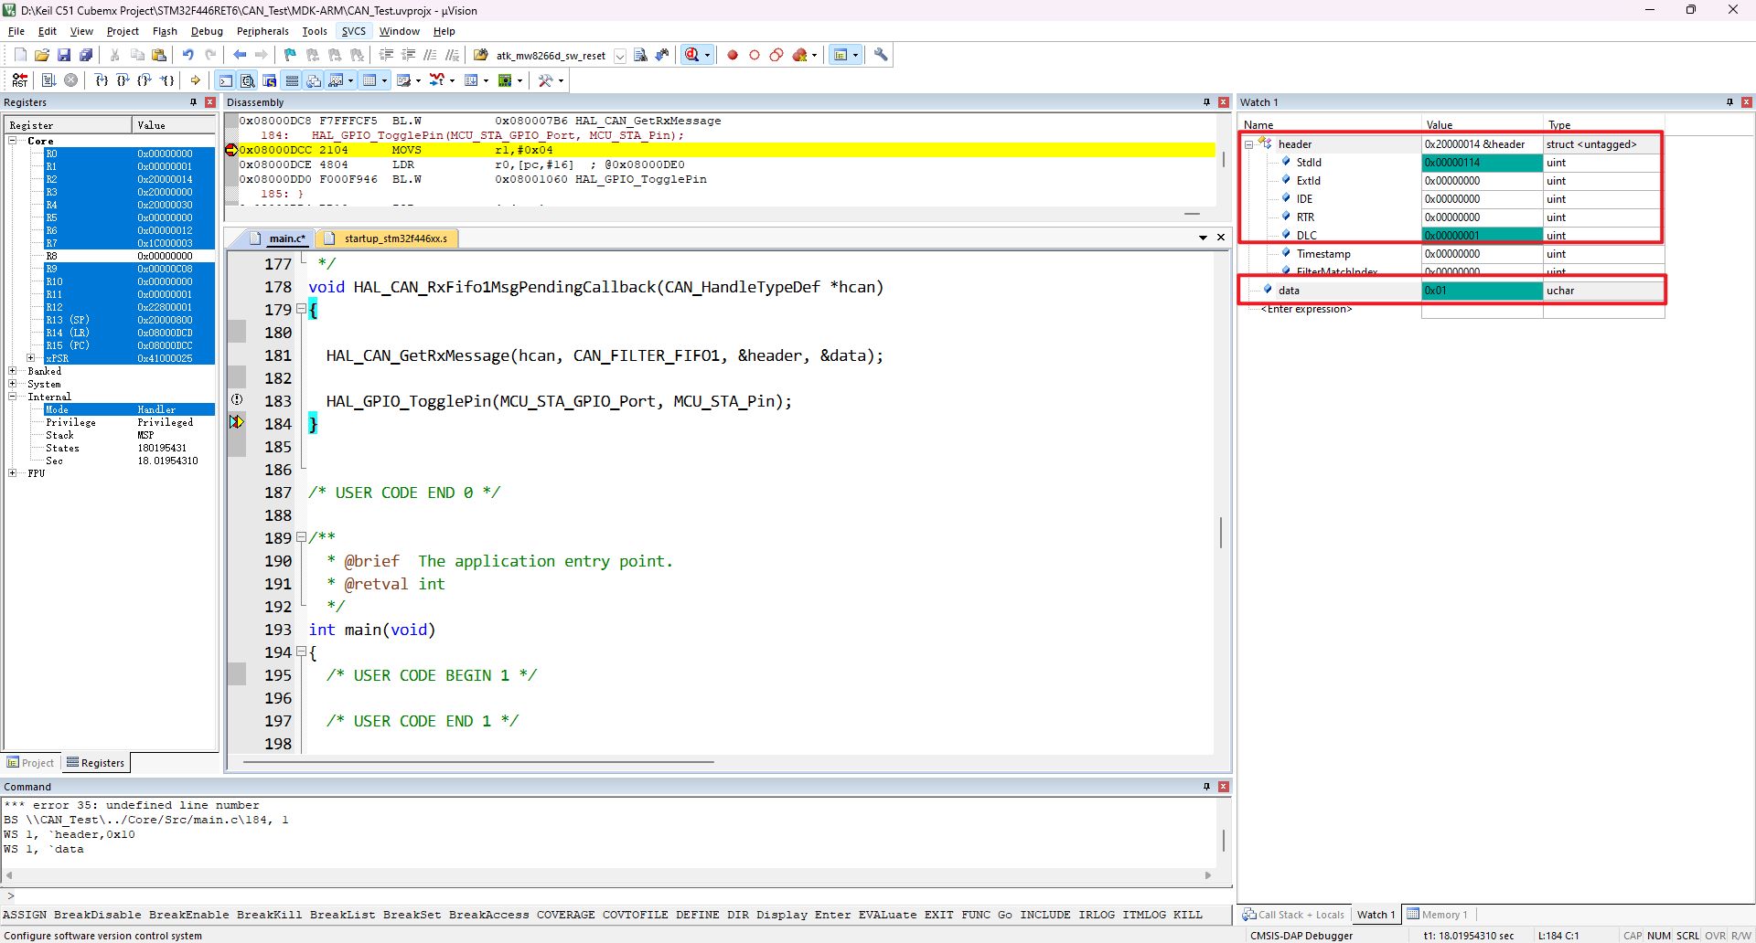
Task: Toggle the Call Stack window button
Action: (x=314, y=80)
